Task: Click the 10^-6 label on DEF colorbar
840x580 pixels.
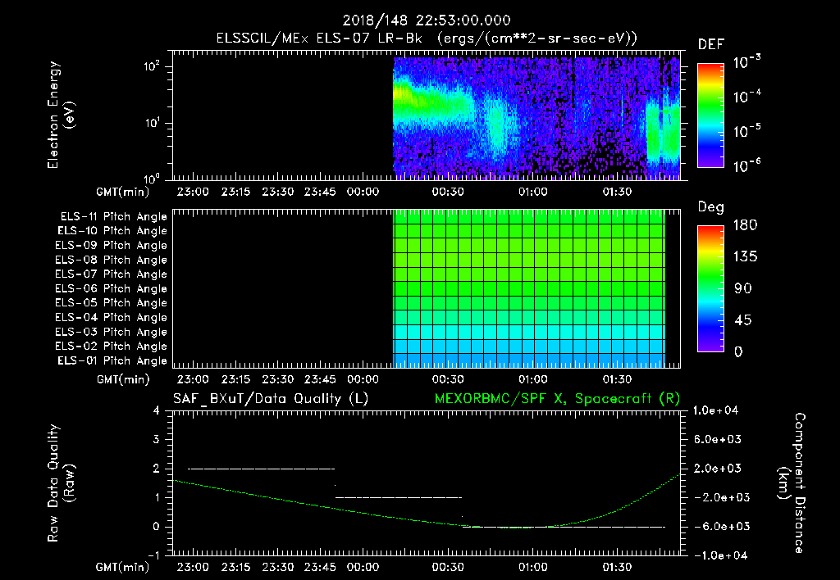Action: [x=746, y=165]
